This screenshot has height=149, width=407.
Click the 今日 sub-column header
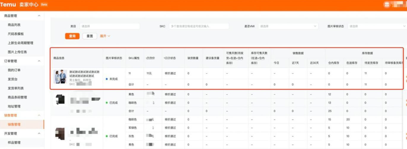[x=276, y=63]
